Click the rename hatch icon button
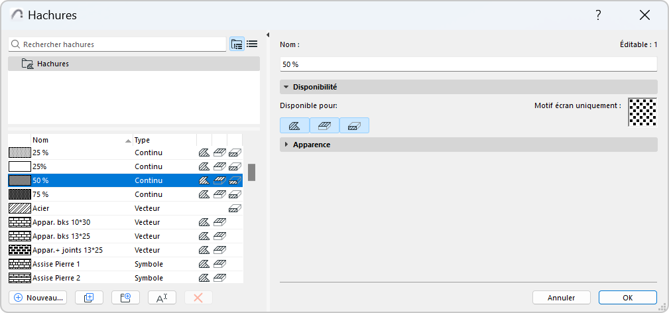 pyautogui.click(x=162, y=298)
